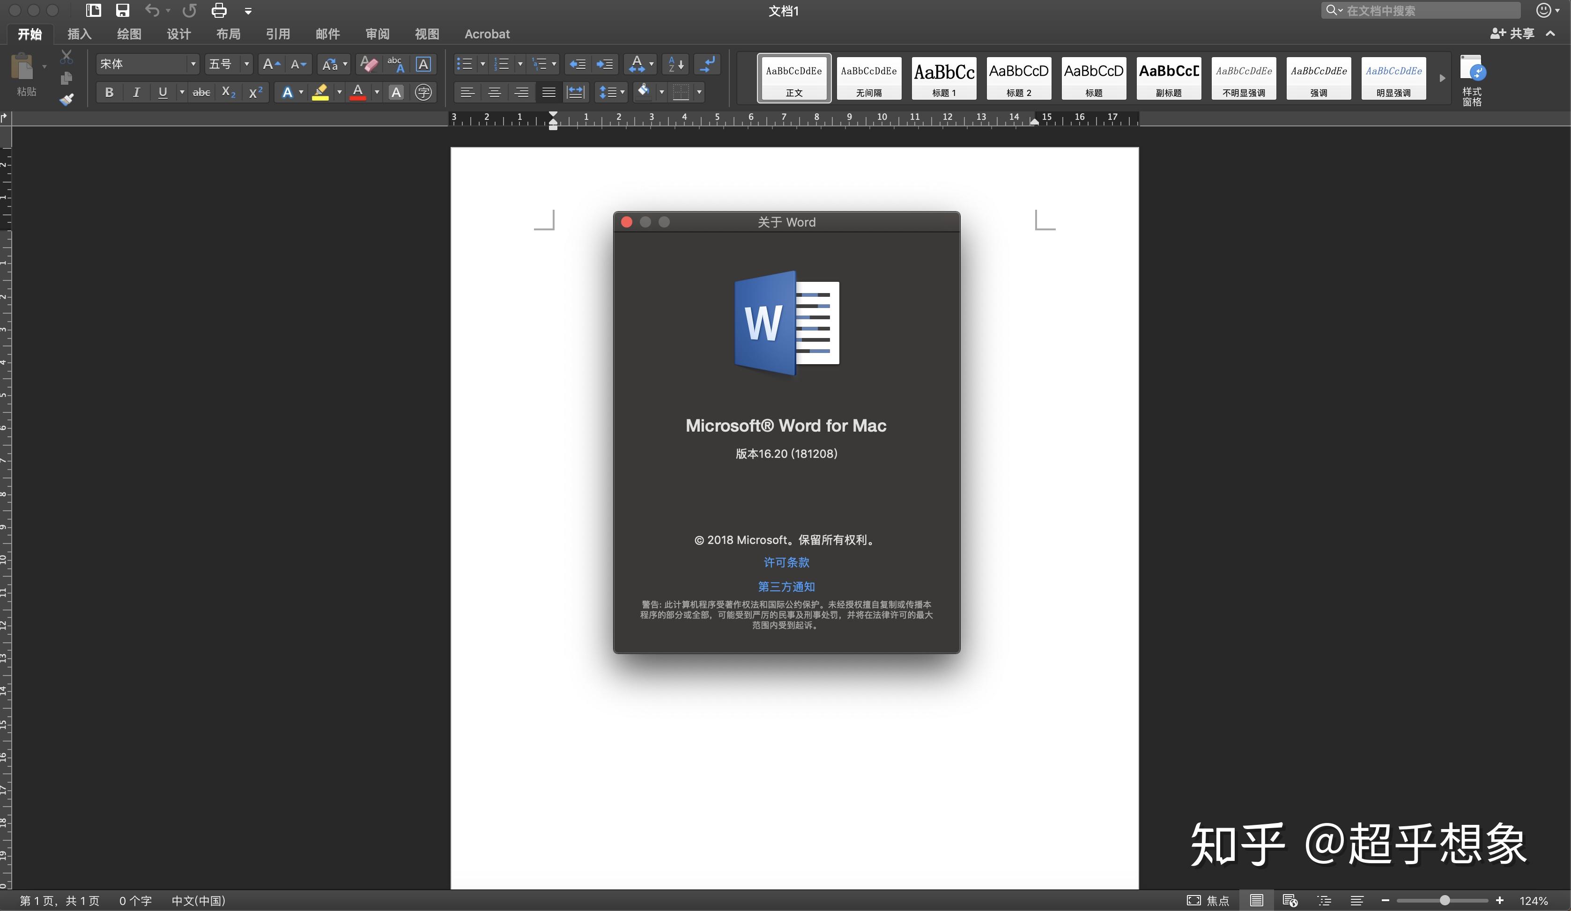1571x911 pixels.
Task: Expand the numbered list dropdown arrow
Action: click(x=520, y=64)
